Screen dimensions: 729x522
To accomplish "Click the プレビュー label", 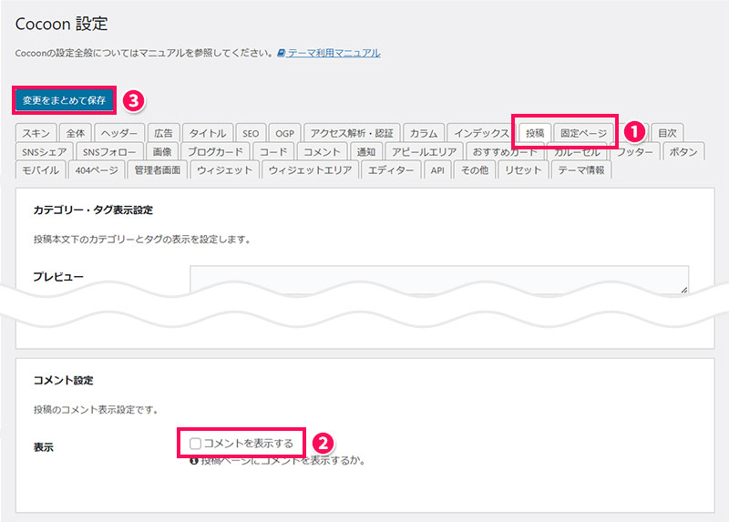I will 58,277.
